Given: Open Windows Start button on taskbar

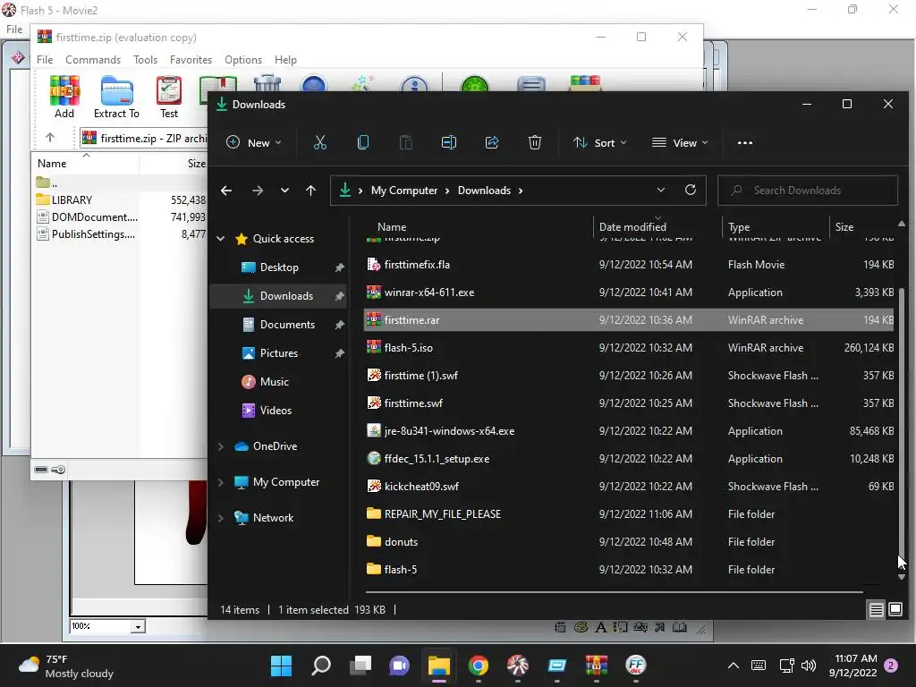Looking at the screenshot, I should (281, 666).
